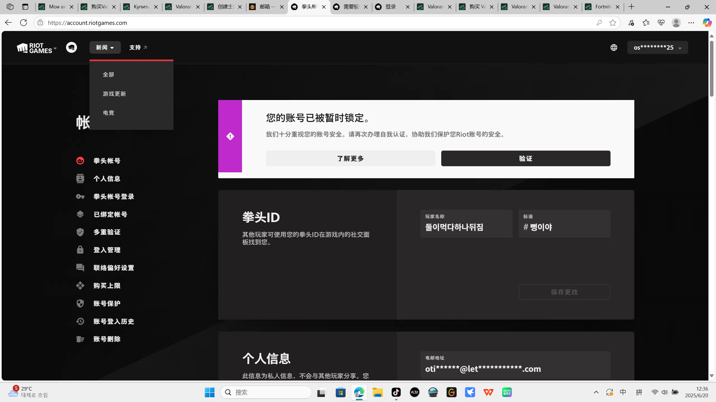Open WPS Office from taskbar
The width and height of the screenshot is (716, 402).
[x=488, y=392]
